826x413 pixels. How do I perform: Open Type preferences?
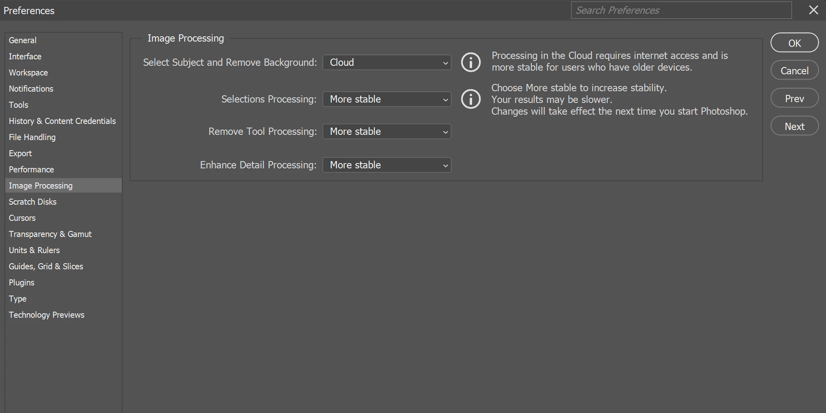[x=63, y=299]
